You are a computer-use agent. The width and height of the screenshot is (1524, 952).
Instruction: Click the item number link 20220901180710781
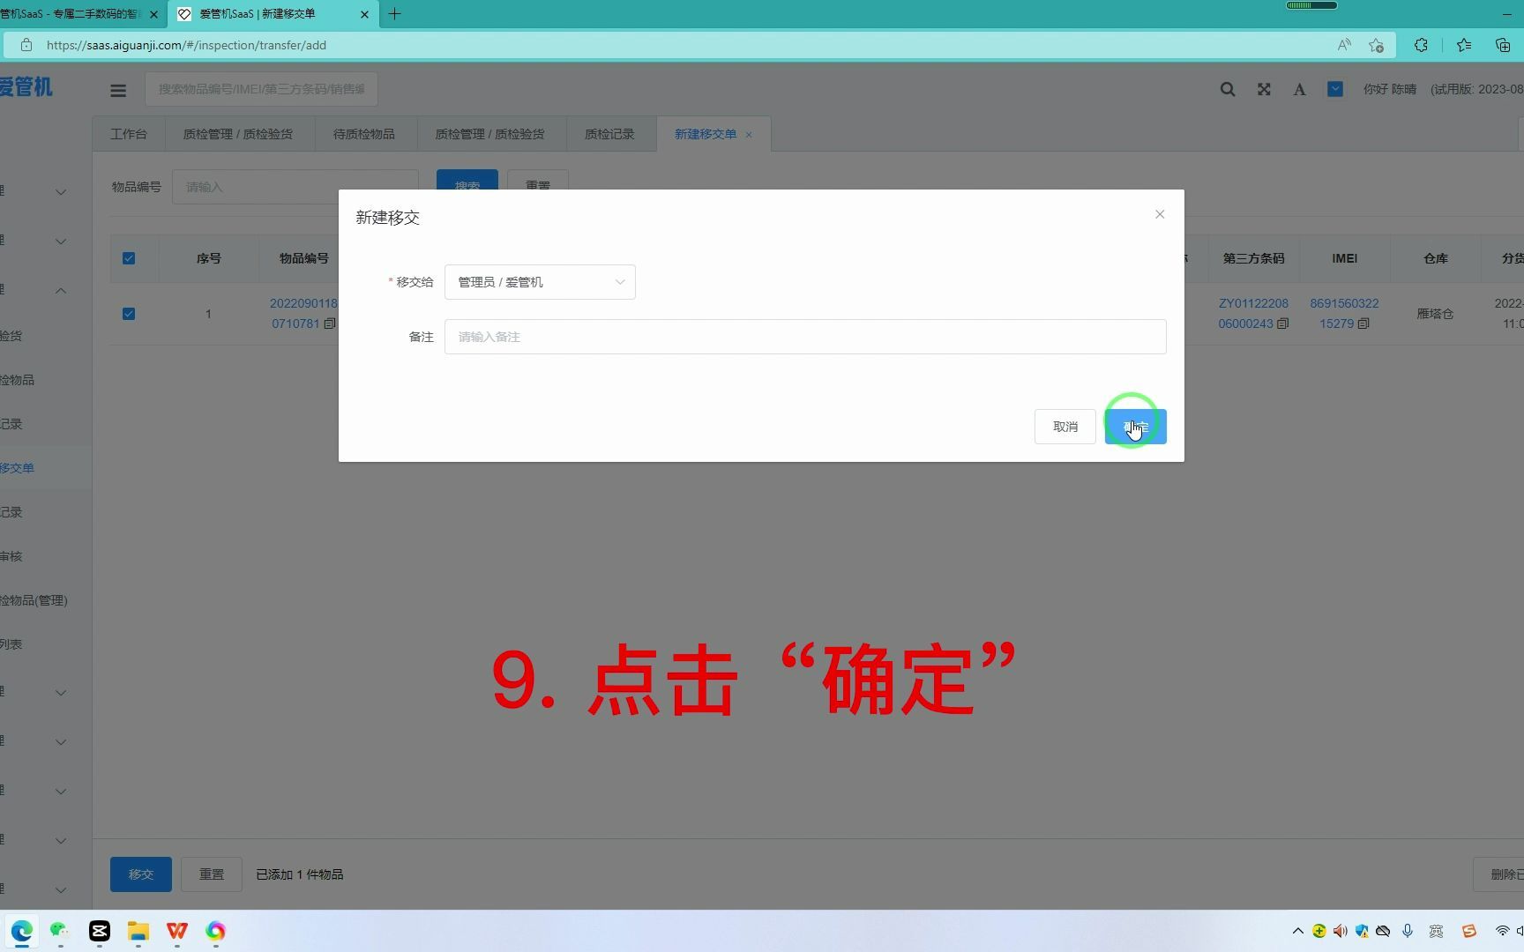pos(303,313)
